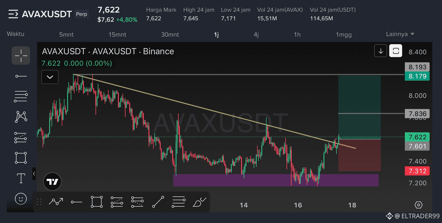Pick the Text annotation tool
Screen dimensions: 442x223
point(21,178)
